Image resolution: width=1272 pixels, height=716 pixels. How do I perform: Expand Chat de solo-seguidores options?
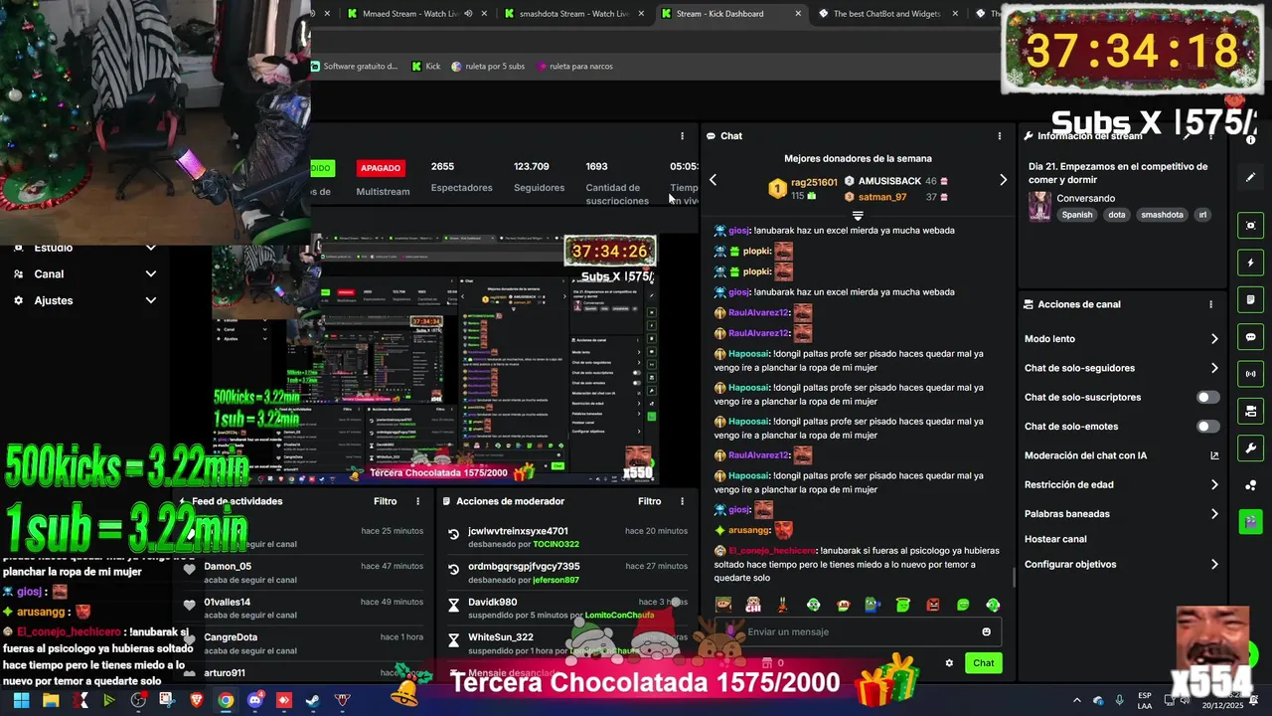click(x=1214, y=368)
